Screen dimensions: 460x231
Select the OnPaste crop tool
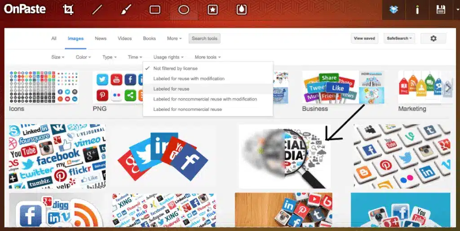(68, 10)
